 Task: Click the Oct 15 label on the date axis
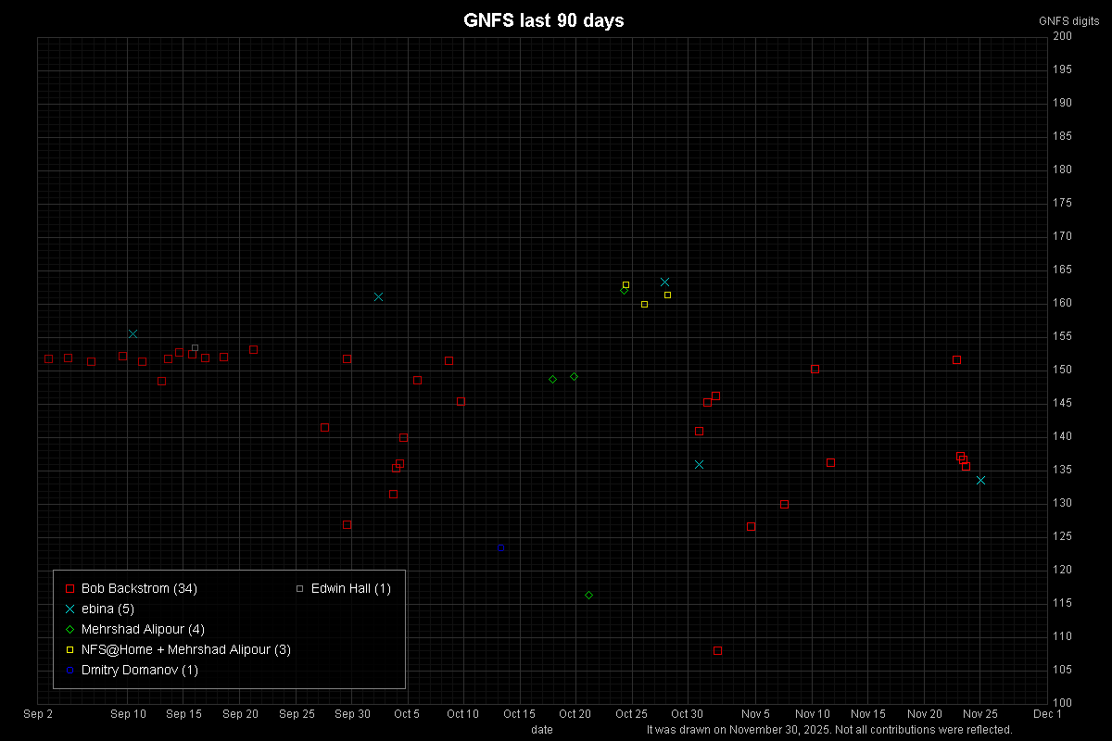click(519, 713)
